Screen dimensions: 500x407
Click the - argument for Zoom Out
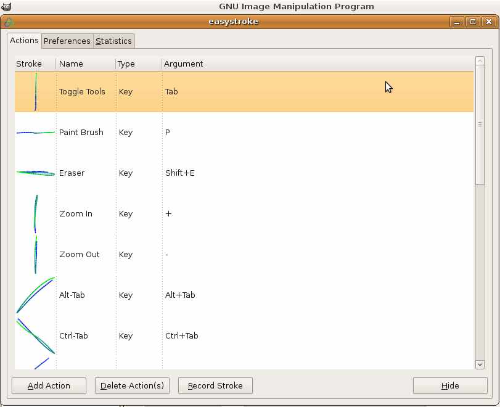coord(167,255)
